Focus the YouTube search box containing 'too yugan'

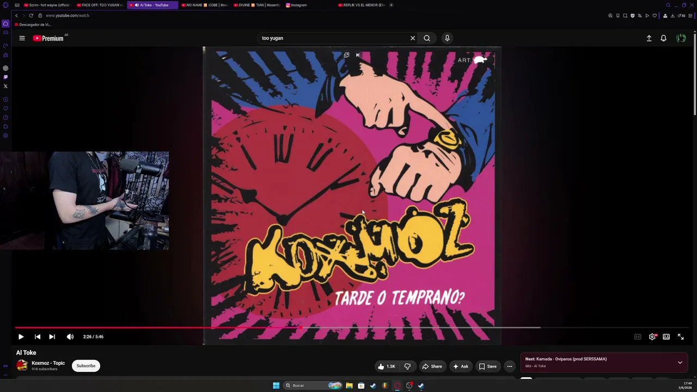[332, 38]
